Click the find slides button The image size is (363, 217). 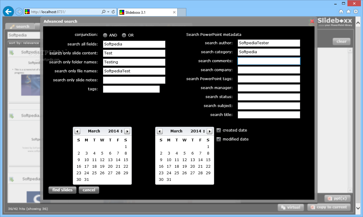[62, 190]
